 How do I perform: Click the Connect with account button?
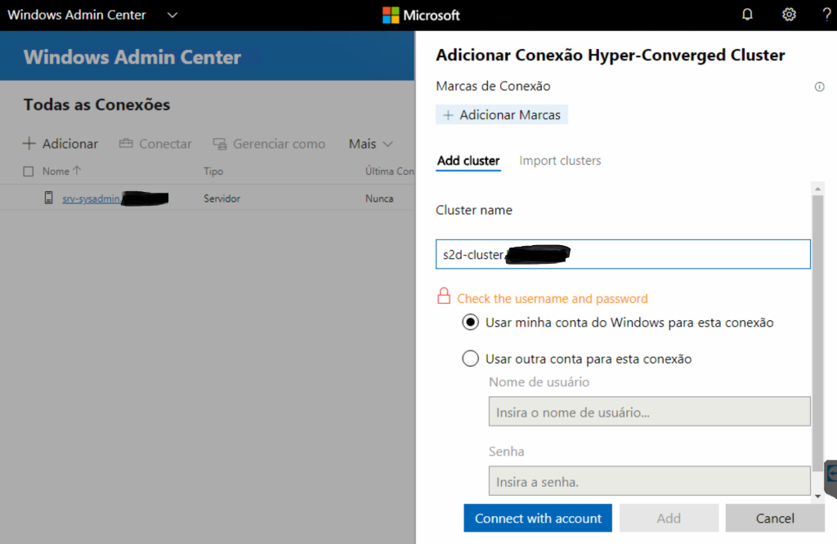pos(537,518)
